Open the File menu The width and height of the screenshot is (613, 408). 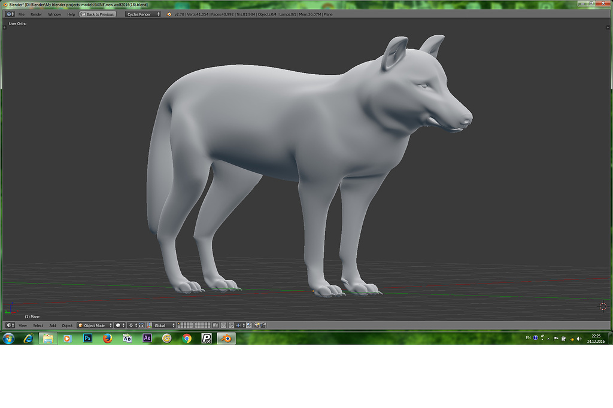tap(22, 14)
